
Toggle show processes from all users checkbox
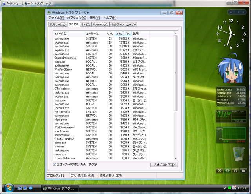55,164
